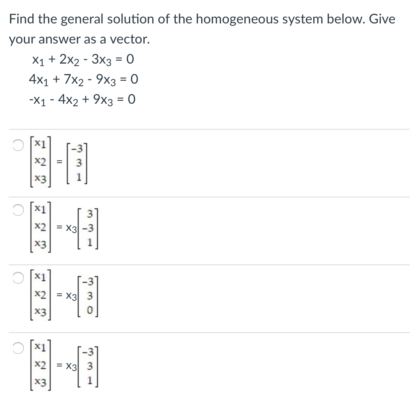Click the first equation x1 + 2x2 - 3x3 = 0
The image size is (410, 397).
click(x=83, y=59)
